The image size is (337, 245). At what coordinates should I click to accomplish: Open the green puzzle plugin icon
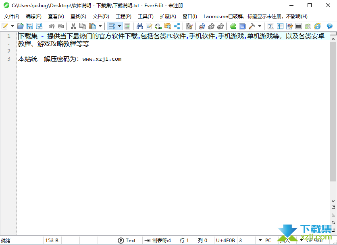click(233, 26)
